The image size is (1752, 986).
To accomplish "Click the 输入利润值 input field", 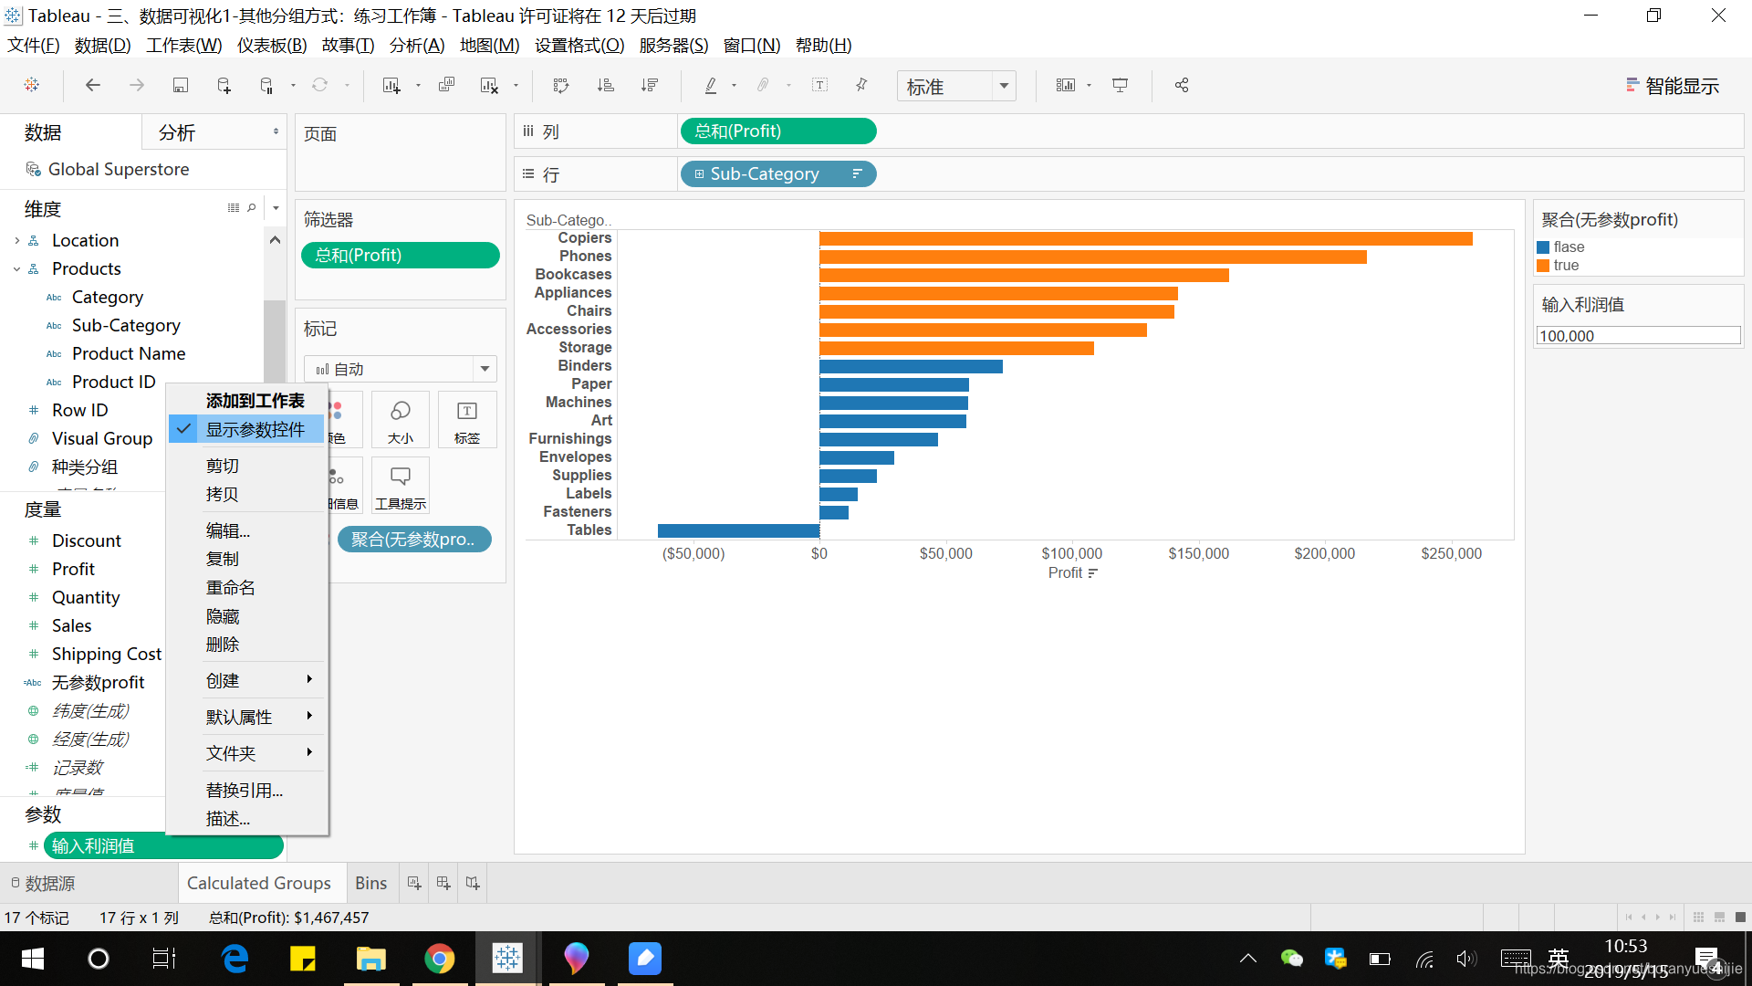I will click(1638, 336).
